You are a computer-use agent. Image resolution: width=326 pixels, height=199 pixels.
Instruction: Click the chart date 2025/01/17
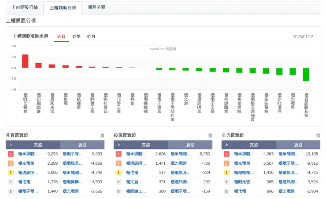pyautogui.click(x=303, y=37)
